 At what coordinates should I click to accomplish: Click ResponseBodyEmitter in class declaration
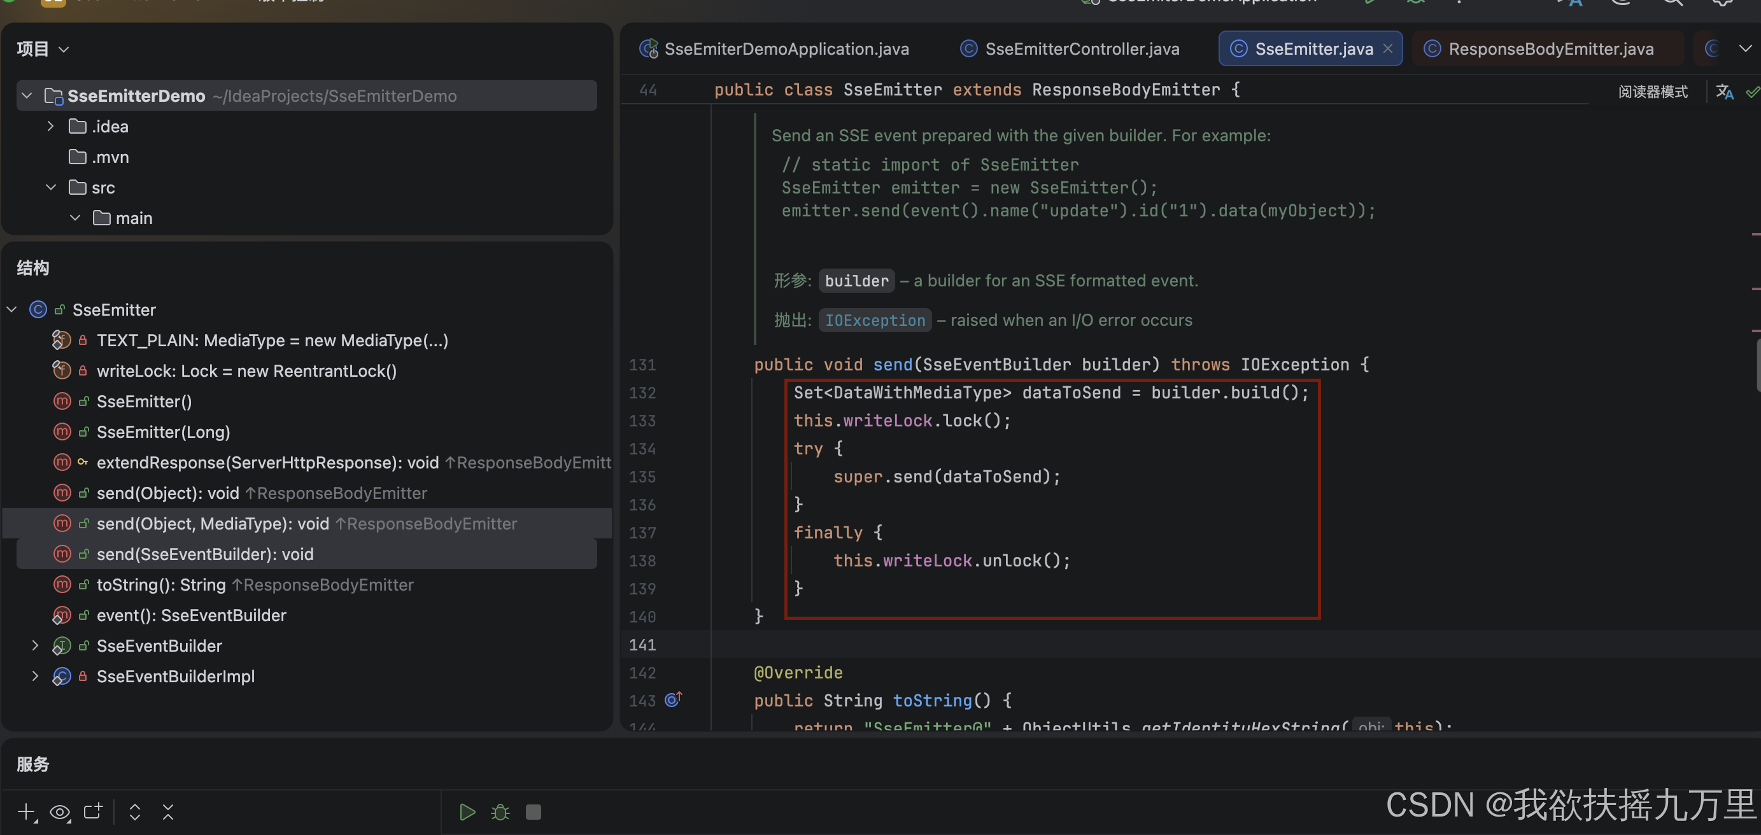tap(1126, 90)
